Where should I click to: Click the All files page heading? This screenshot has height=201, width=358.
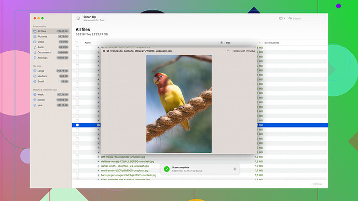pos(82,30)
